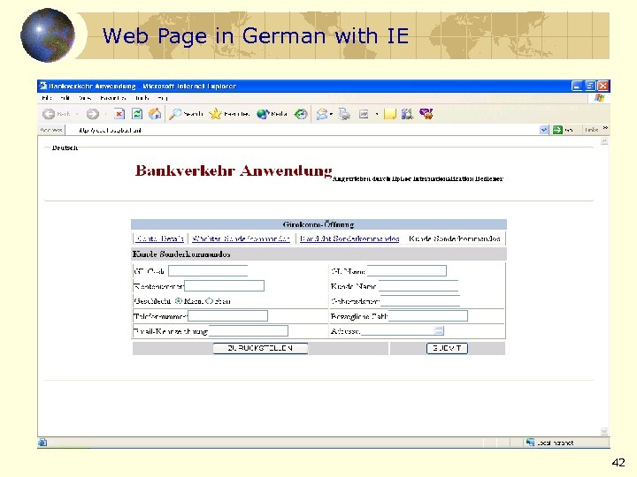
Task: Click the browser address URL field
Action: coord(304,130)
